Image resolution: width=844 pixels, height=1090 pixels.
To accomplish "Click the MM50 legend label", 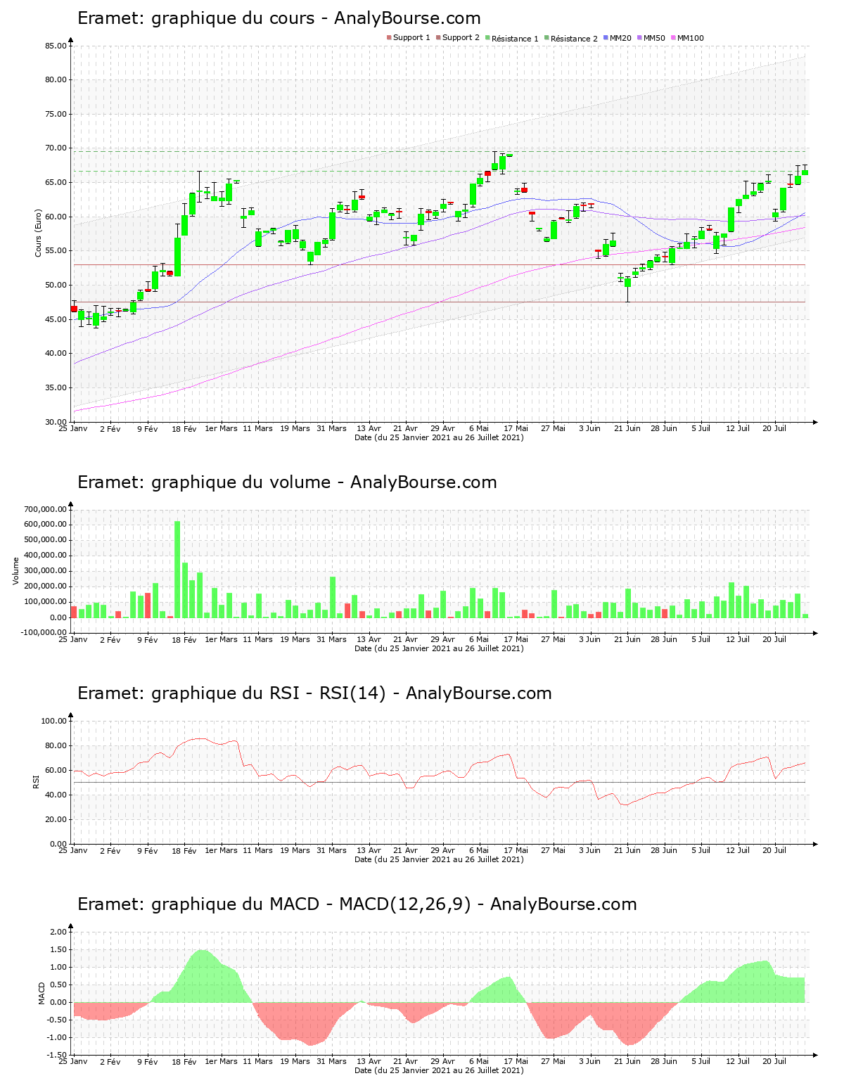I will 654,38.
